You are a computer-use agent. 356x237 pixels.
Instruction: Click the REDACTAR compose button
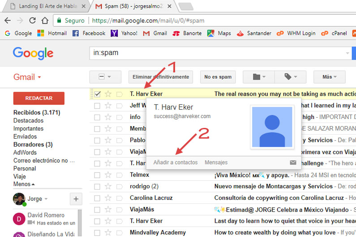[39, 98]
